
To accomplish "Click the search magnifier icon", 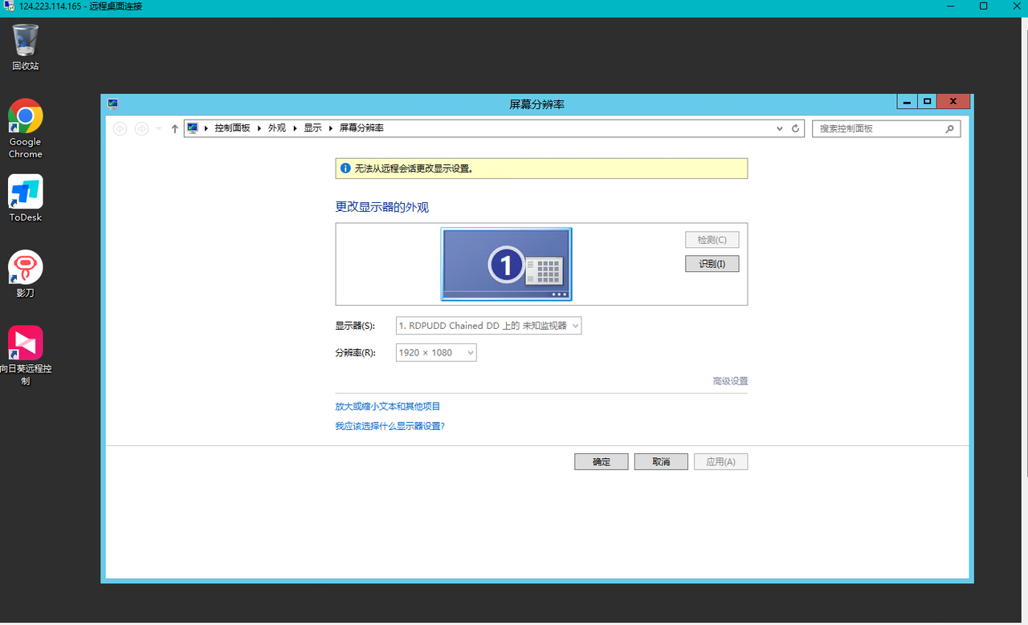I will point(949,128).
